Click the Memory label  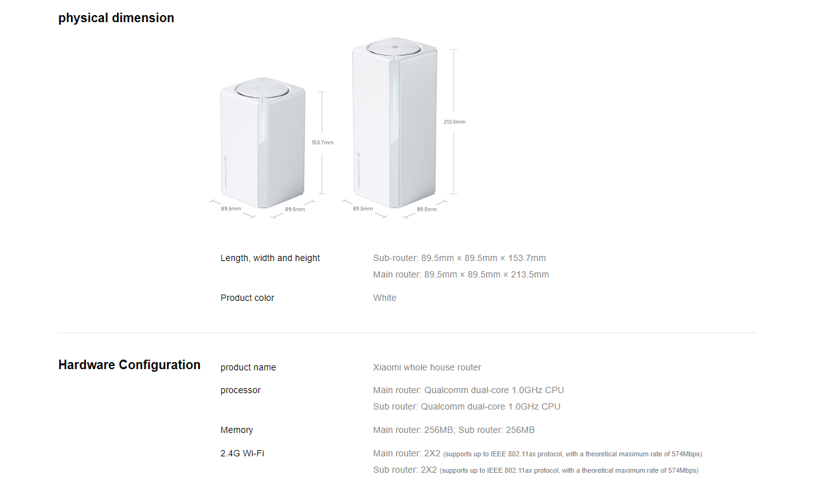237,430
